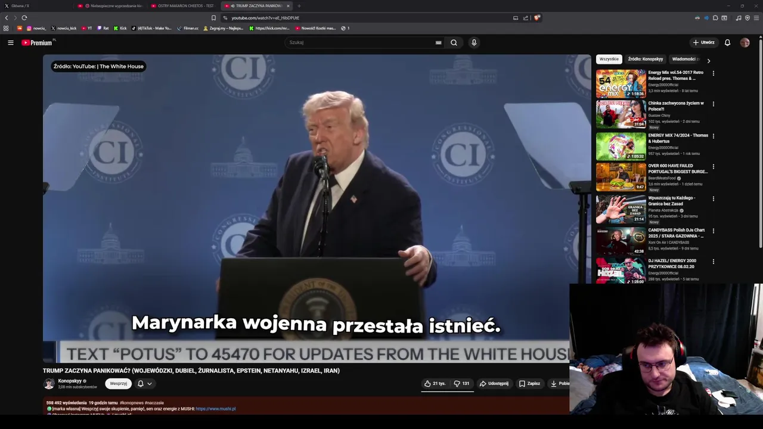
Task: Open the on-screen keyboard in search box
Action: [438, 42]
